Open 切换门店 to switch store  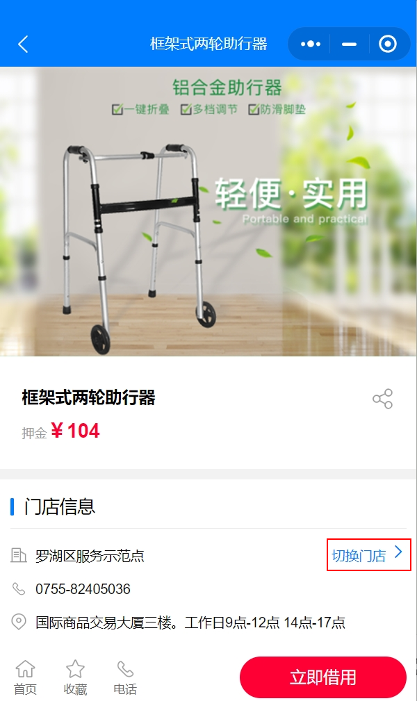[x=359, y=556]
